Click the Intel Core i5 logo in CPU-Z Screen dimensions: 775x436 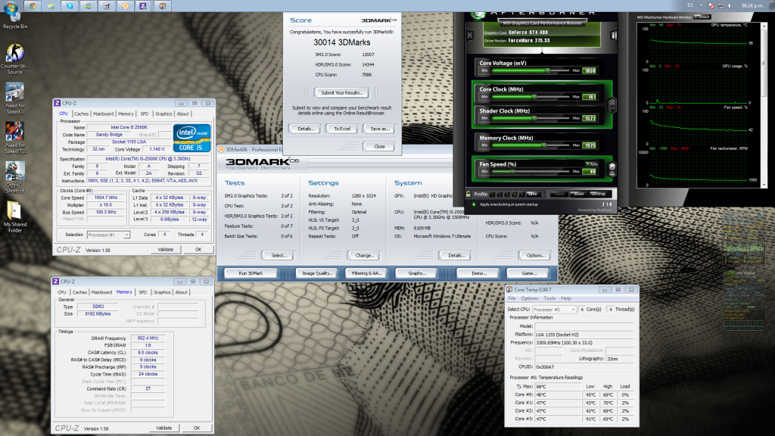[191, 138]
